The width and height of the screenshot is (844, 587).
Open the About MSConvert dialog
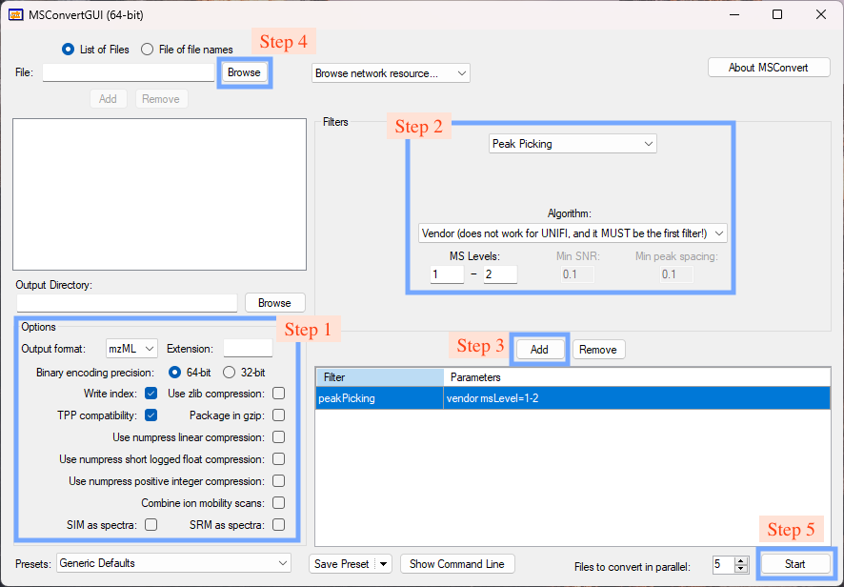[768, 67]
